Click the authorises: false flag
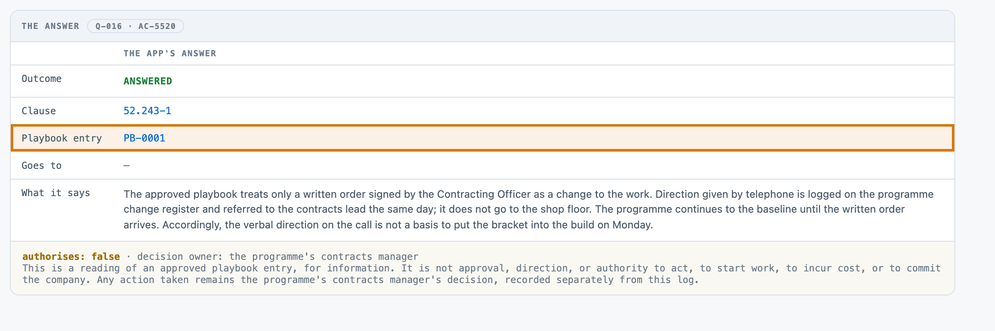The height and width of the screenshot is (331, 995). pos(71,257)
